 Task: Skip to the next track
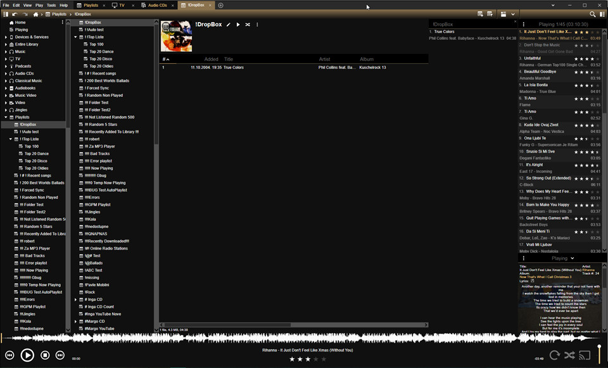60,355
